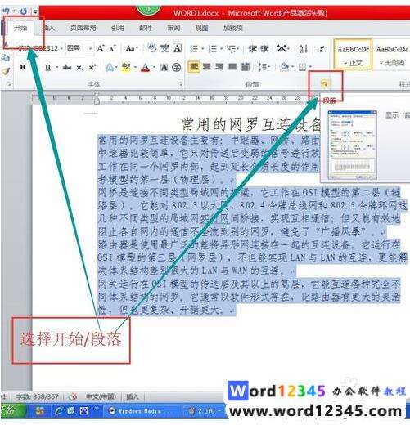
Task: Click the Enclose Characters circled icon
Action: pos(177,67)
